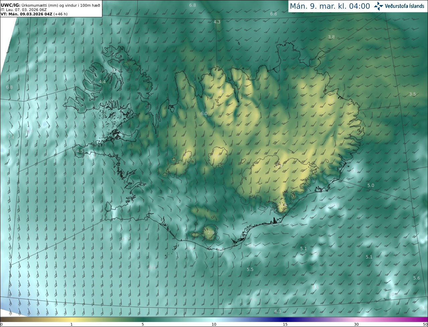This screenshot has height=327, width=428.
Task: Select the IT: Lau. 07. 03. 2026 06Z line
Action: tap(23, 10)
